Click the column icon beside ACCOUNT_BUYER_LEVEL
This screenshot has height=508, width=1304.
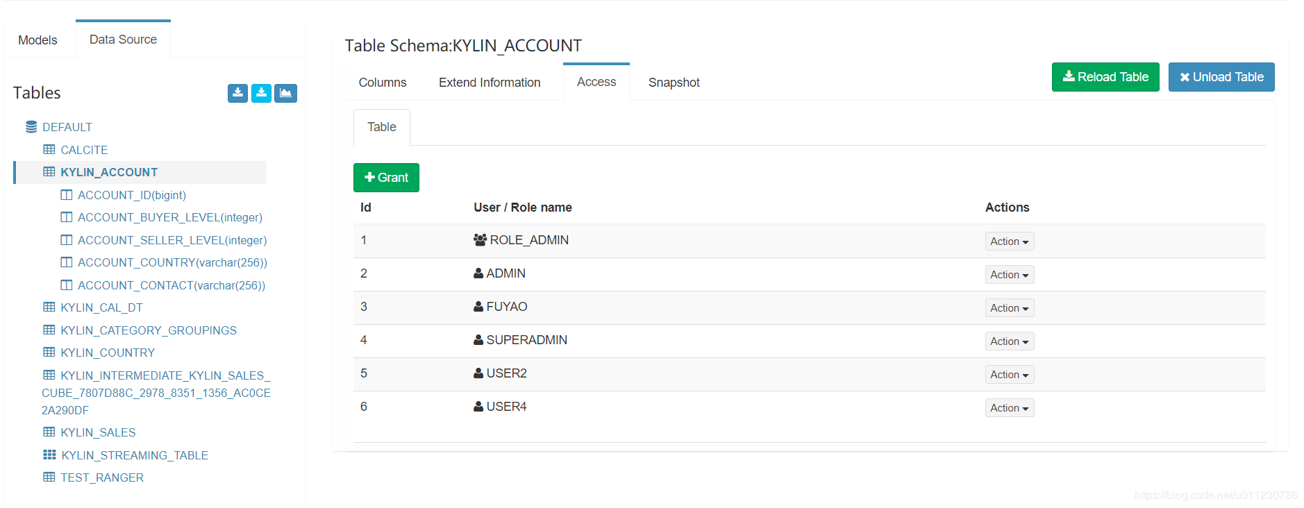click(67, 217)
